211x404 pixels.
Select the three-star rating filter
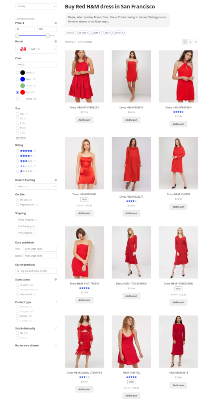(x=17, y=161)
